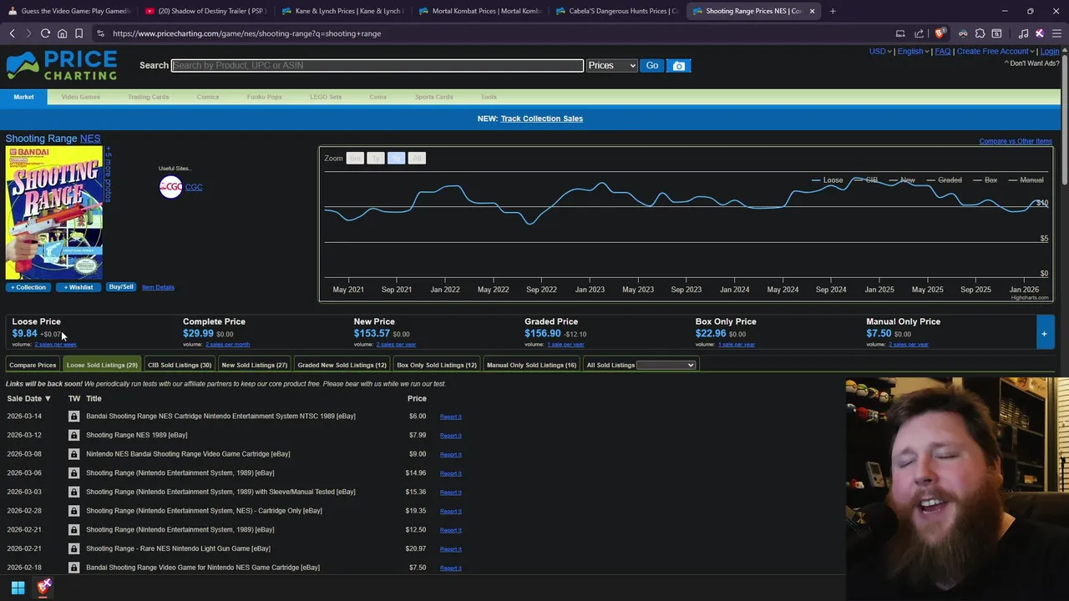The width and height of the screenshot is (1069, 601).
Task: Click the music note media icon in browser toolbar
Action: coord(1023,33)
